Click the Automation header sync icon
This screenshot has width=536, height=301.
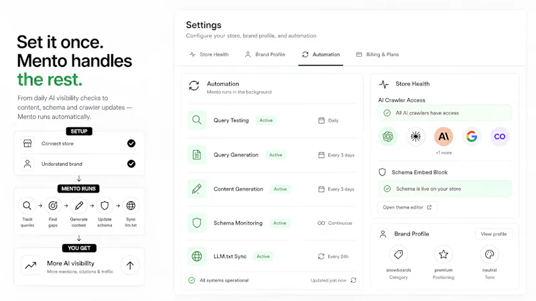click(x=194, y=86)
